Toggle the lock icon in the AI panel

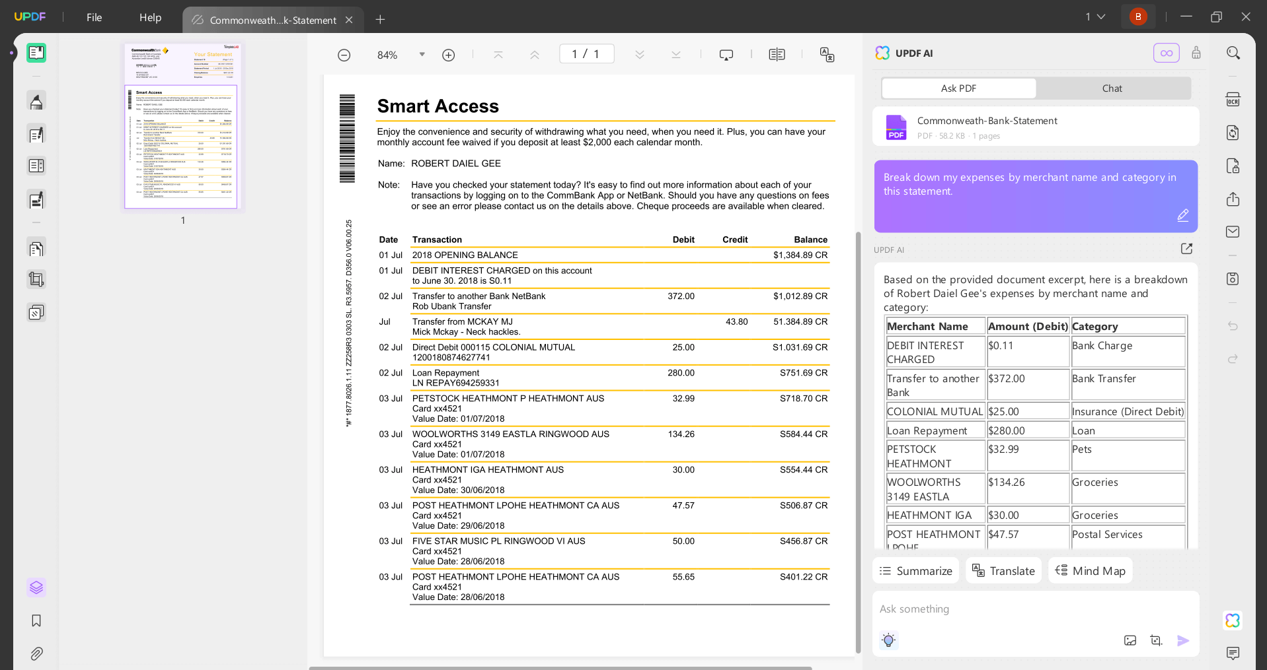[1196, 53]
